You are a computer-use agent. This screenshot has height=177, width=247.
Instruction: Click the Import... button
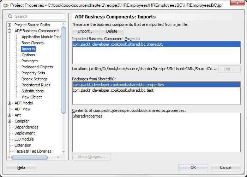(x=86, y=31)
